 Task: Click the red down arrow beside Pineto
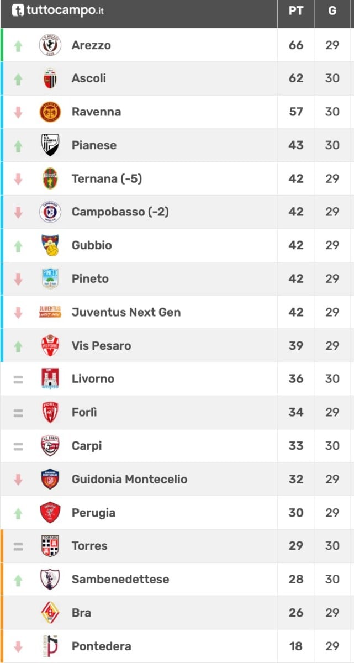pyautogui.click(x=18, y=279)
